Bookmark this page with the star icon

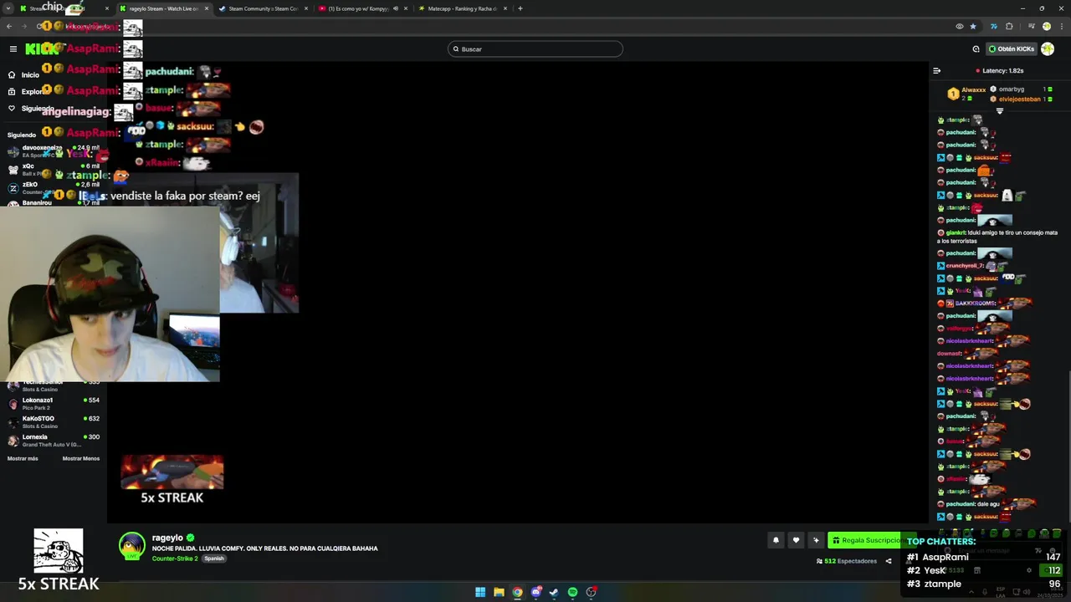(973, 27)
